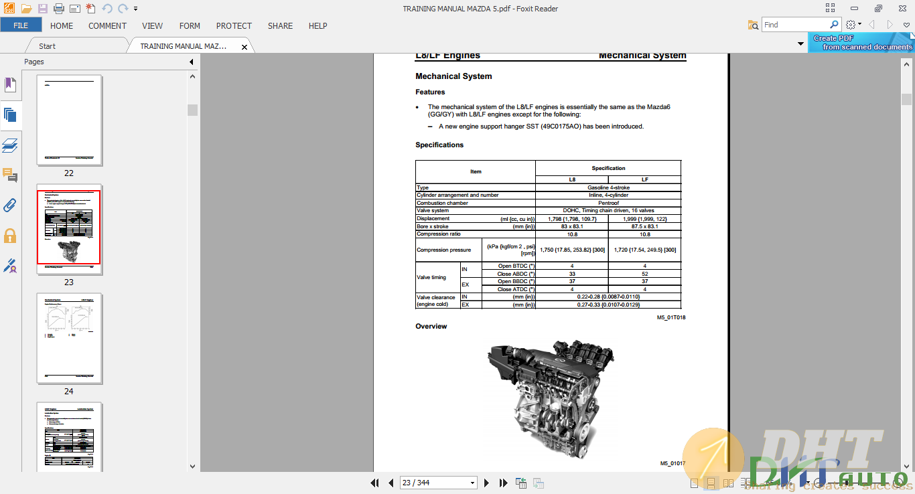The image size is (915, 494).
Task: Select page 24 thumbnail
Action: [69, 339]
